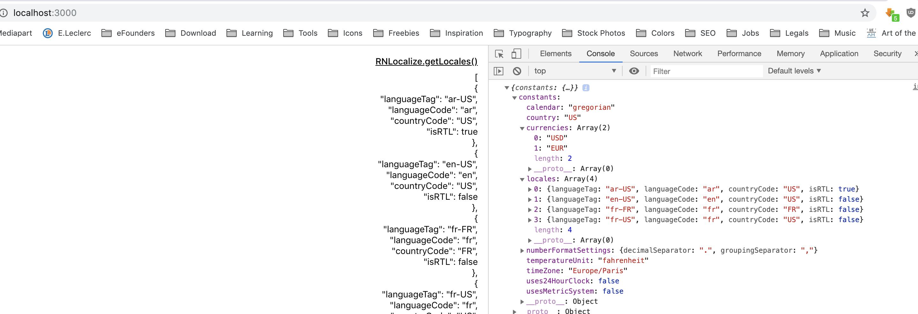The height and width of the screenshot is (314, 918).
Task: Select the country: "US" line
Action: click(x=553, y=118)
